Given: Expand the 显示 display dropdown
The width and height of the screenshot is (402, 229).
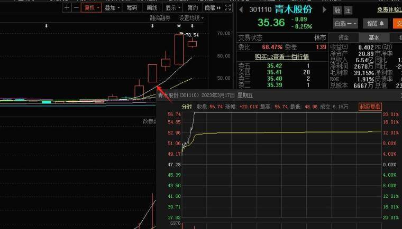Looking at the screenshot, I should (x=172, y=8).
